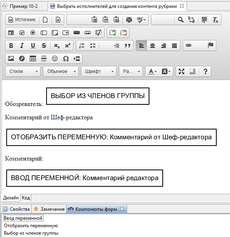Align text center
Image resolution: width=230 pixels, height=237 pixels.
click(x=153, y=46)
